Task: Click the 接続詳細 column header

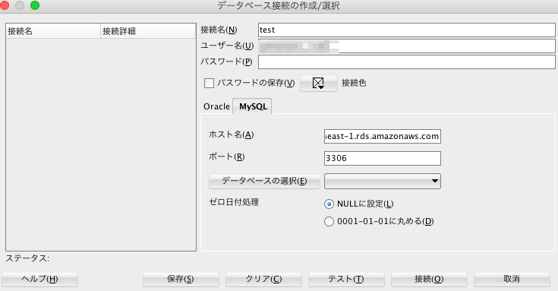Action: tap(148, 31)
